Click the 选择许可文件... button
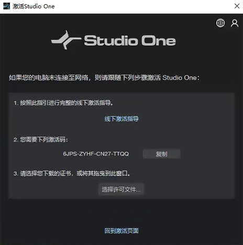243x245 pixels. (121, 190)
